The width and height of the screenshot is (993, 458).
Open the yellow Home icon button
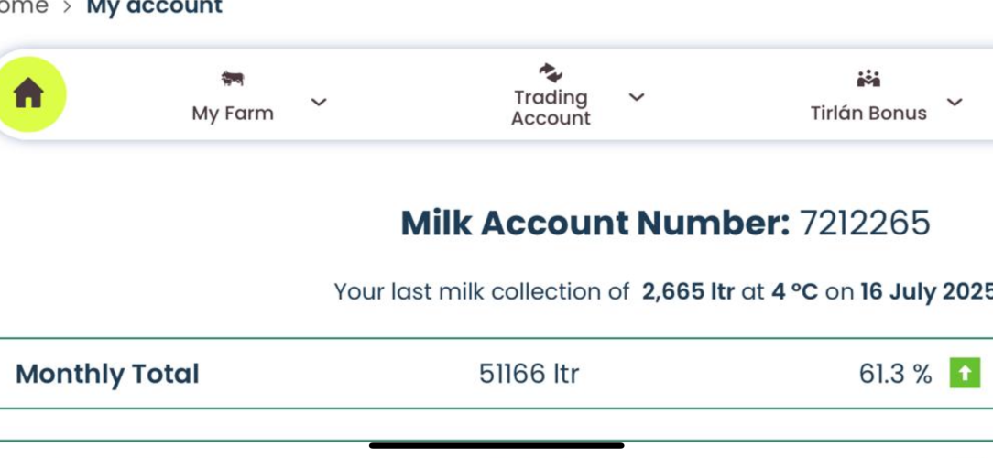coord(28,94)
